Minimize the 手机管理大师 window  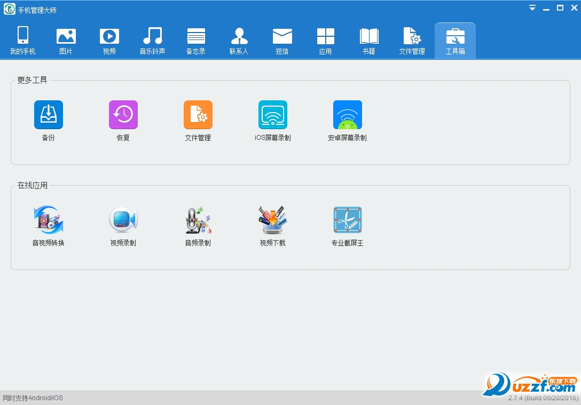pos(546,9)
